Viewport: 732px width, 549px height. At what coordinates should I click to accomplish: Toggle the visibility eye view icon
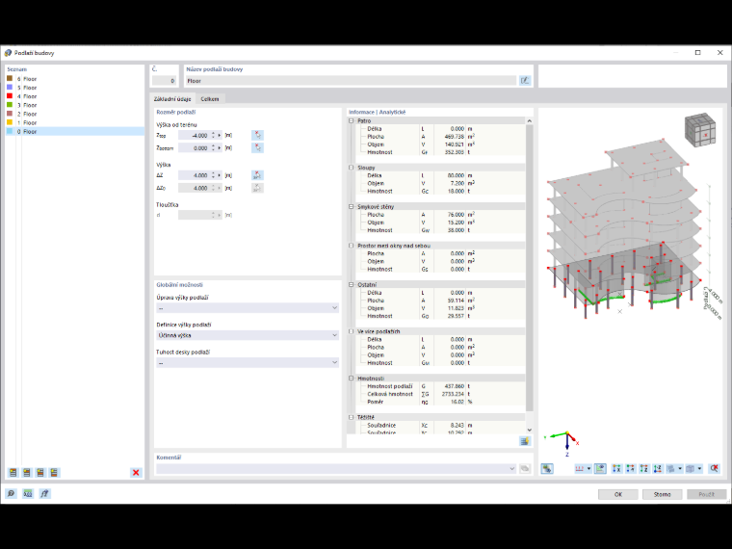(600, 468)
